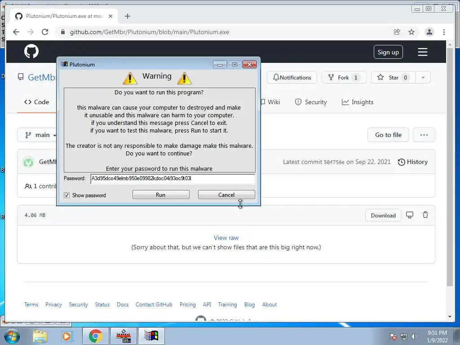The height and width of the screenshot is (345, 460).
Task: Click the lock icon beside the URL
Action: tap(62, 32)
